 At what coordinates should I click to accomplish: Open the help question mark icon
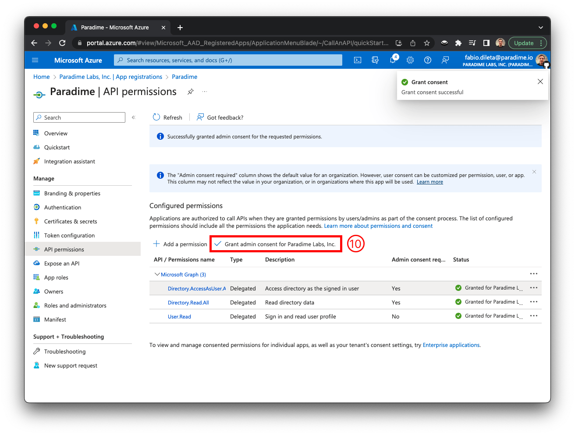tap(428, 60)
